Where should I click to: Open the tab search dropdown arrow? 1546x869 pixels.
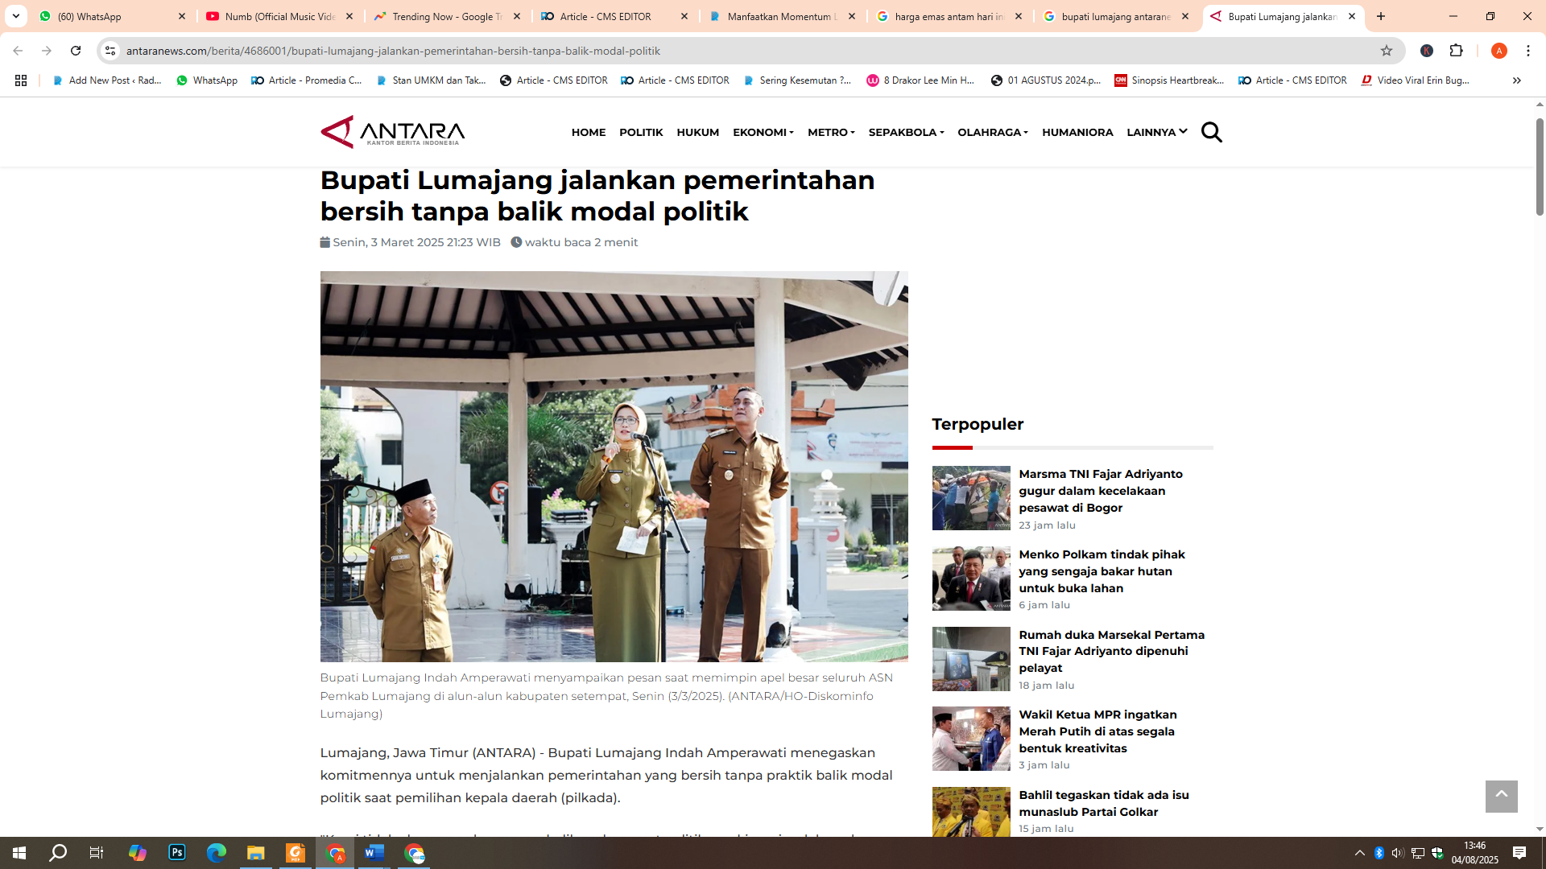[x=15, y=16]
